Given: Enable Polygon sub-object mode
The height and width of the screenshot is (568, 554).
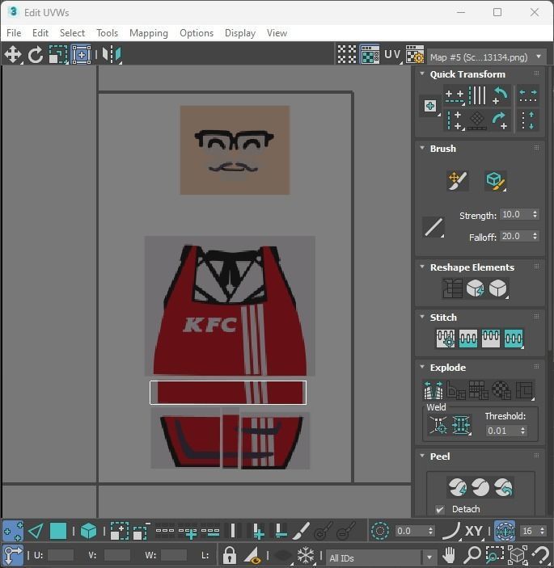Looking at the screenshot, I should (x=58, y=532).
